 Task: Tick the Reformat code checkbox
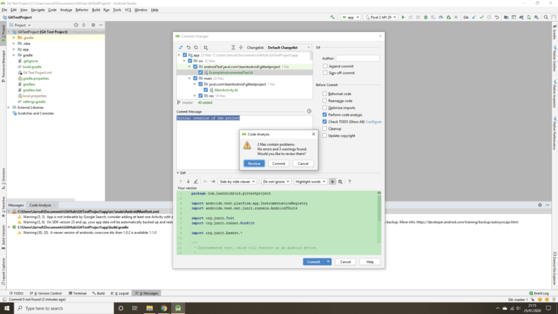point(325,94)
